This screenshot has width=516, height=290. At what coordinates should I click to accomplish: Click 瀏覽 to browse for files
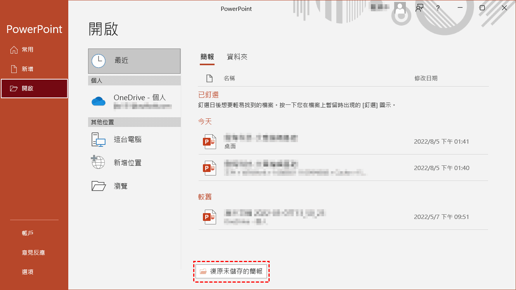tap(134, 186)
